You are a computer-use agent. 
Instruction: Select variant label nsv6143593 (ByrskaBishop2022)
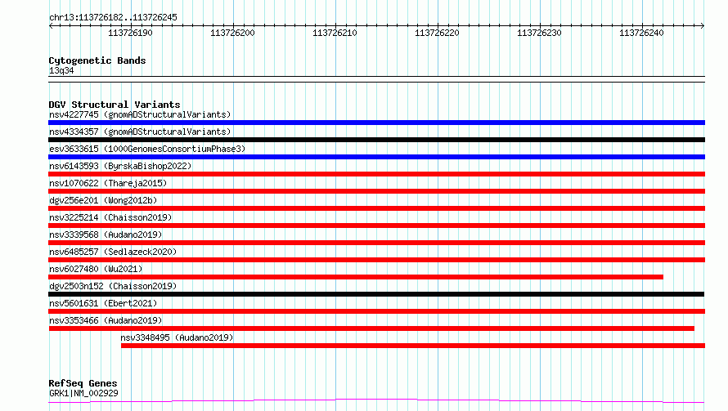click(x=120, y=166)
